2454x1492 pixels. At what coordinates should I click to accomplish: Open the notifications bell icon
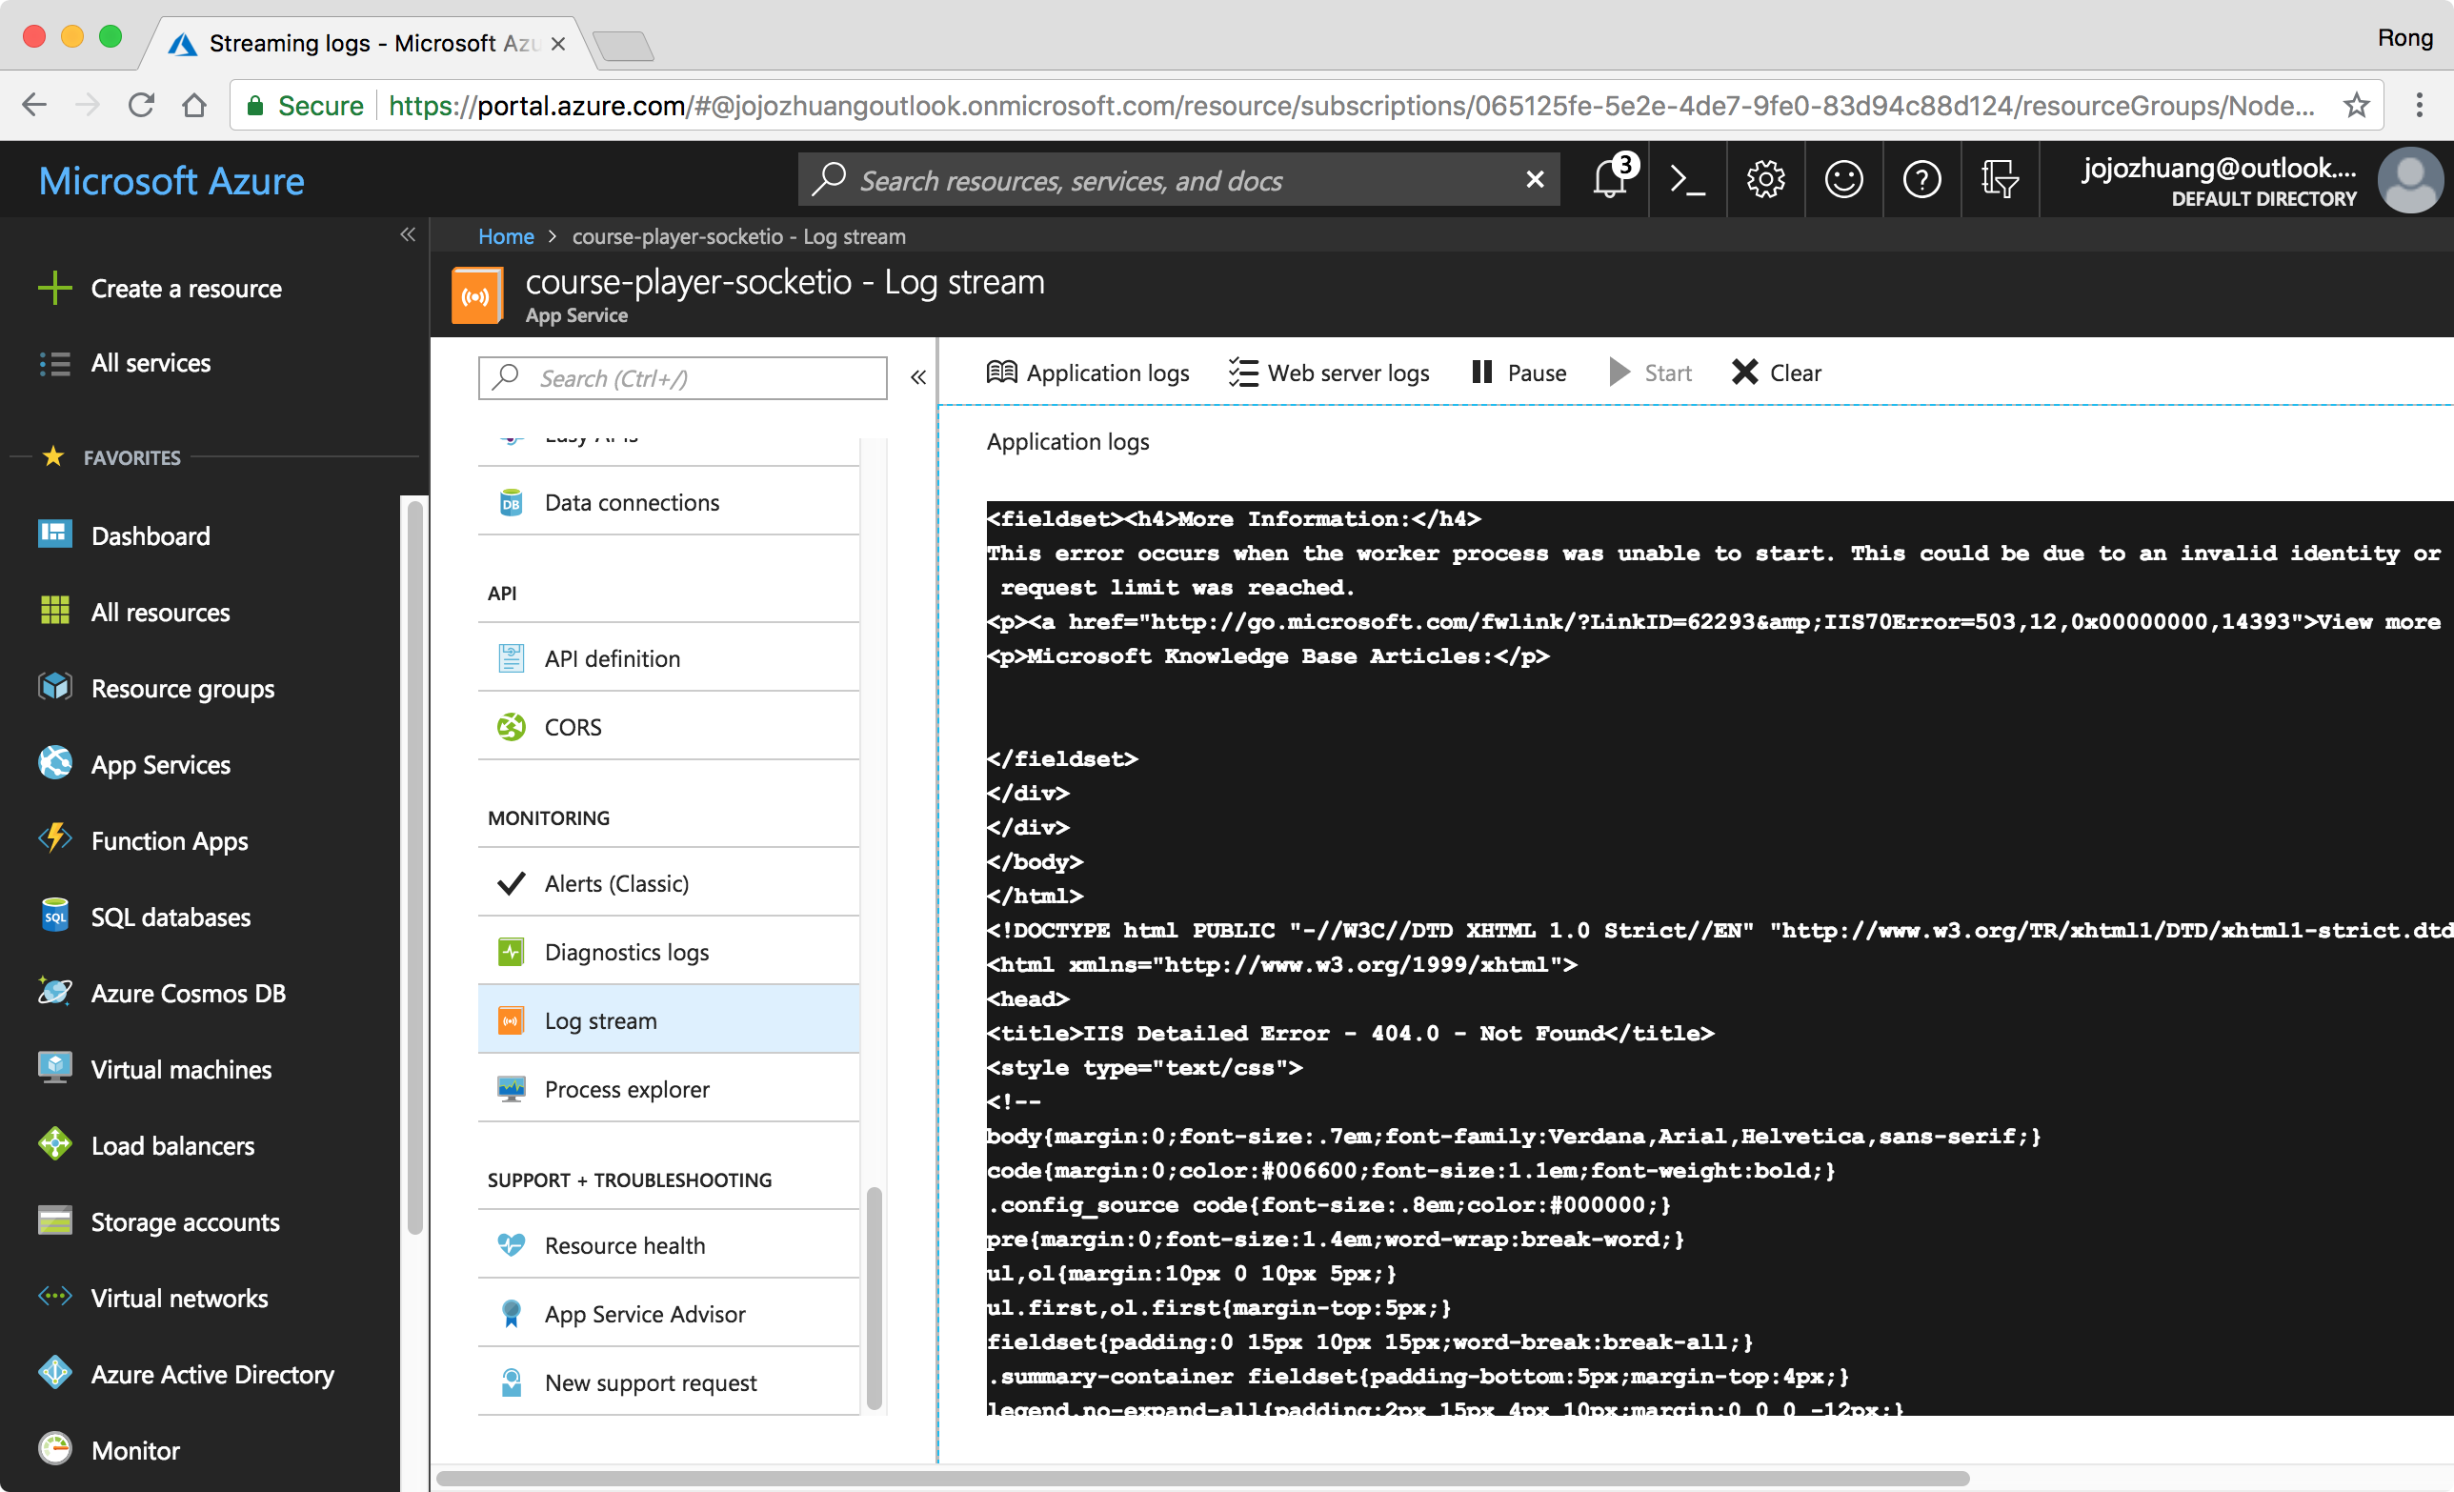(x=1609, y=179)
